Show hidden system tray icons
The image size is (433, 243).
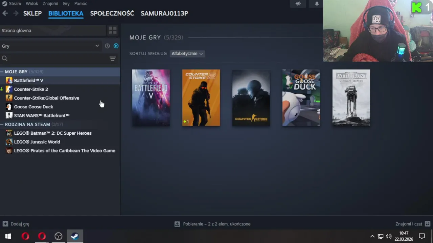tap(372, 236)
